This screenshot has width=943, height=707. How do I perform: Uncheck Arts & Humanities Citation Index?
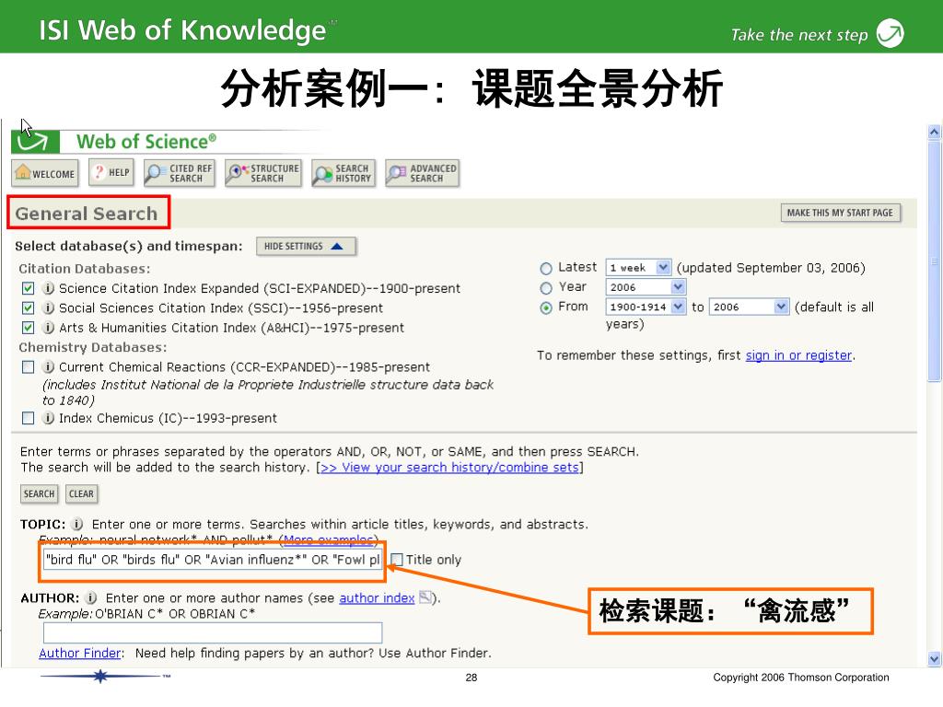[28, 329]
